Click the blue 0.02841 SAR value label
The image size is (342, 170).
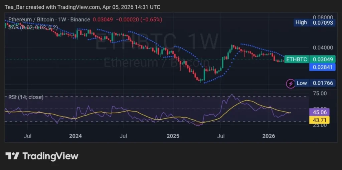pyautogui.click(x=322, y=67)
